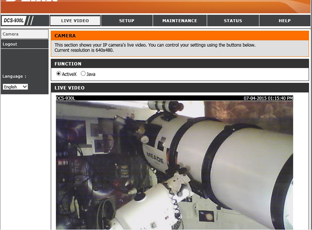Switch to the Setup tab
Image resolution: width=312 pixels, height=230 pixels.
127,20
